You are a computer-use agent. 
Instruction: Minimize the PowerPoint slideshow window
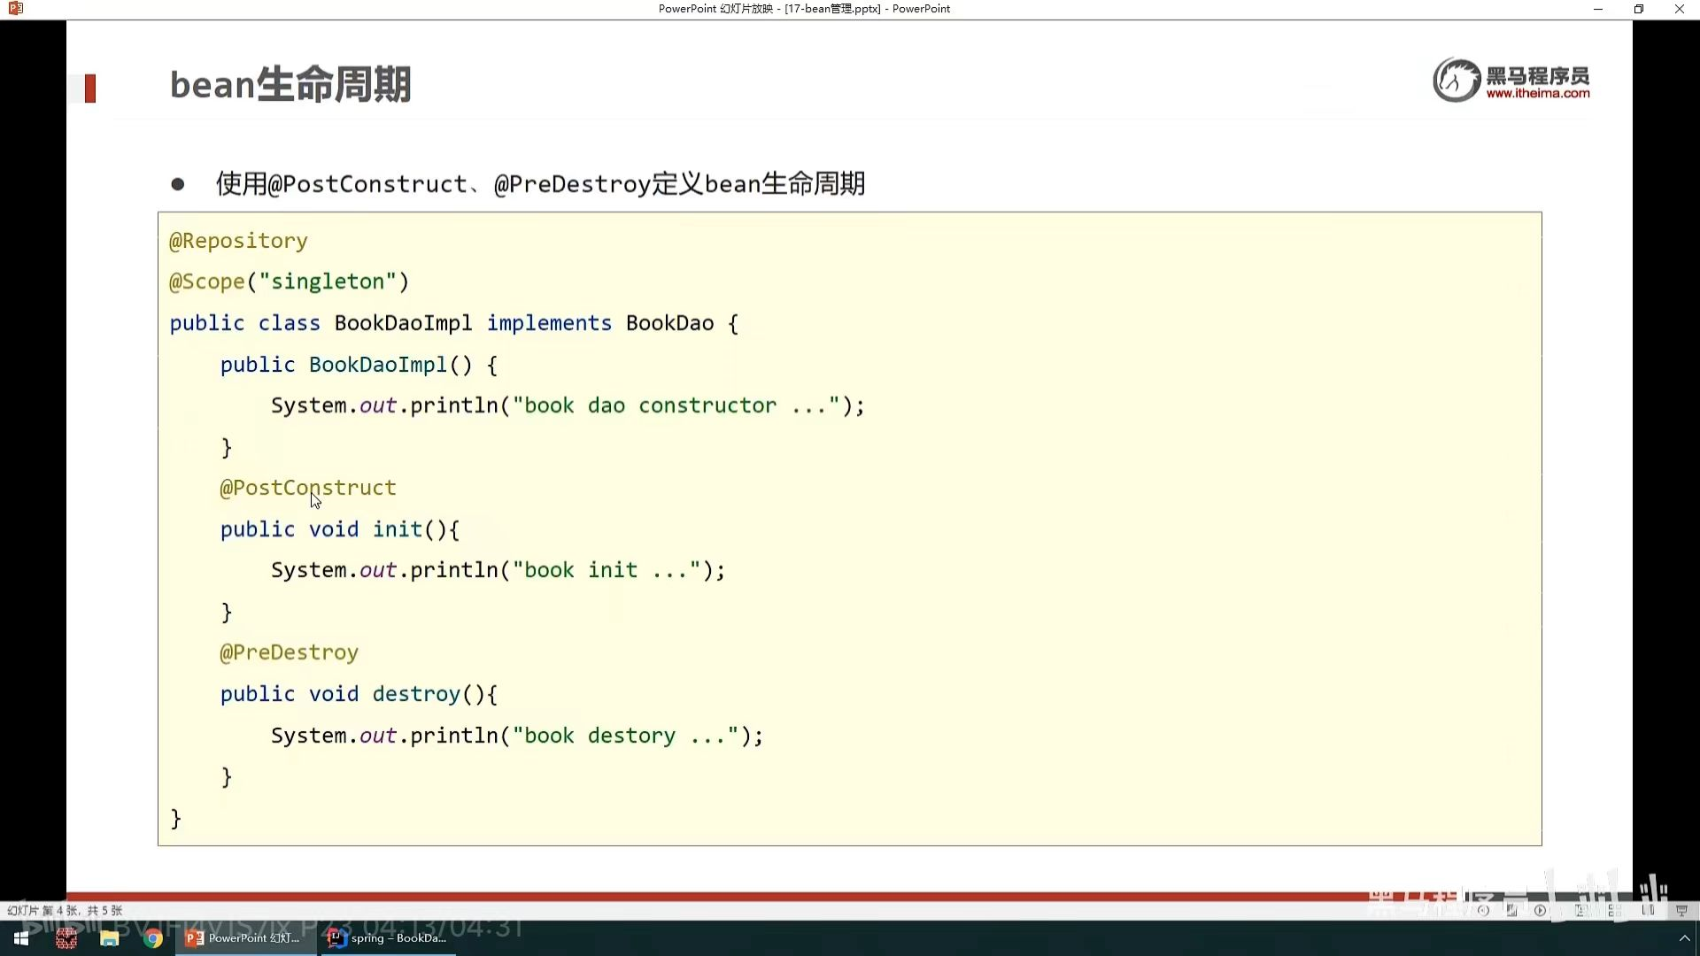(1597, 9)
